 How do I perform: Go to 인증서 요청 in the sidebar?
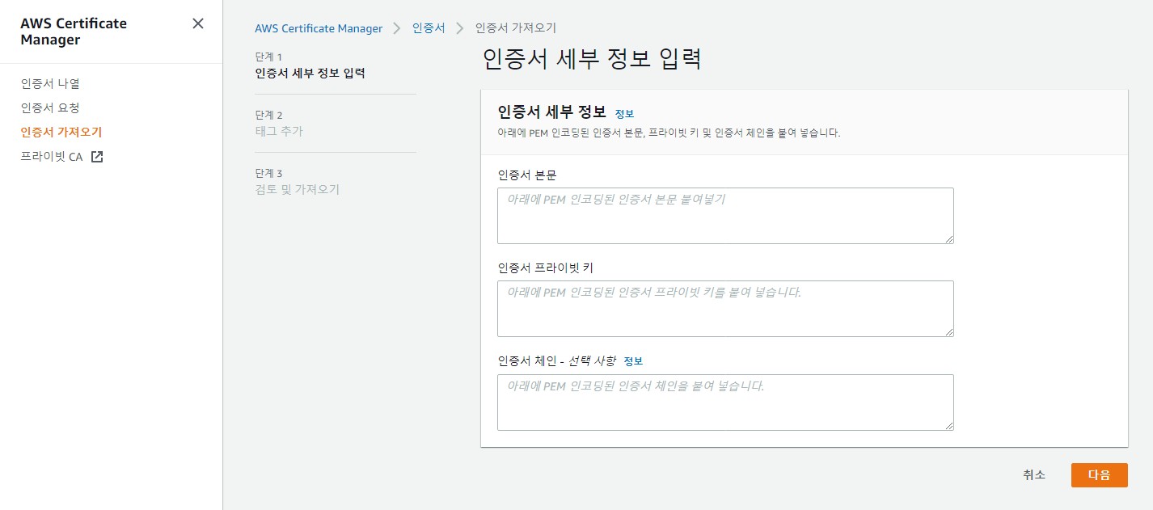coord(50,107)
